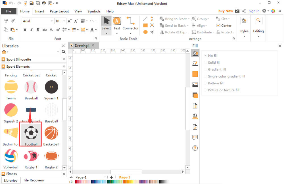
Task: Click the Editing search icon
Action: point(258,20)
